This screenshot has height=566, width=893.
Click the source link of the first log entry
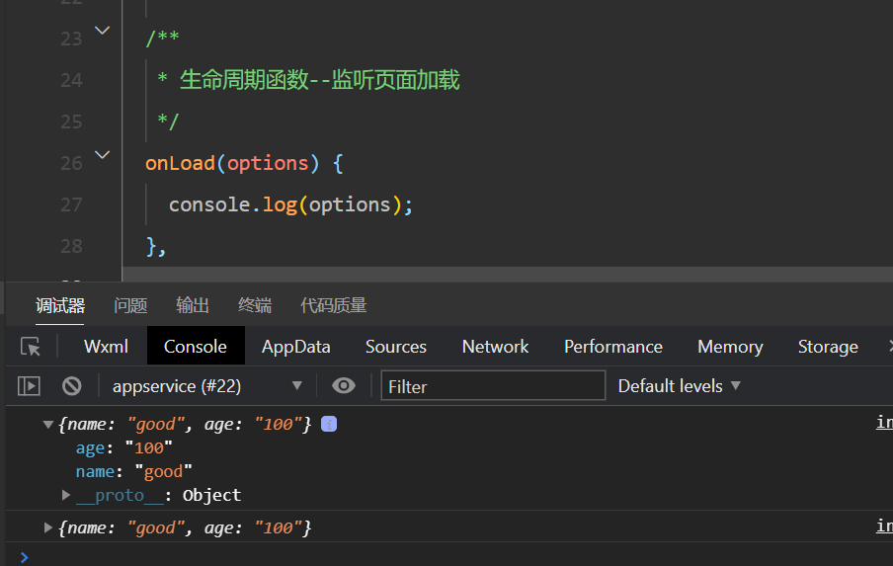[x=884, y=423]
